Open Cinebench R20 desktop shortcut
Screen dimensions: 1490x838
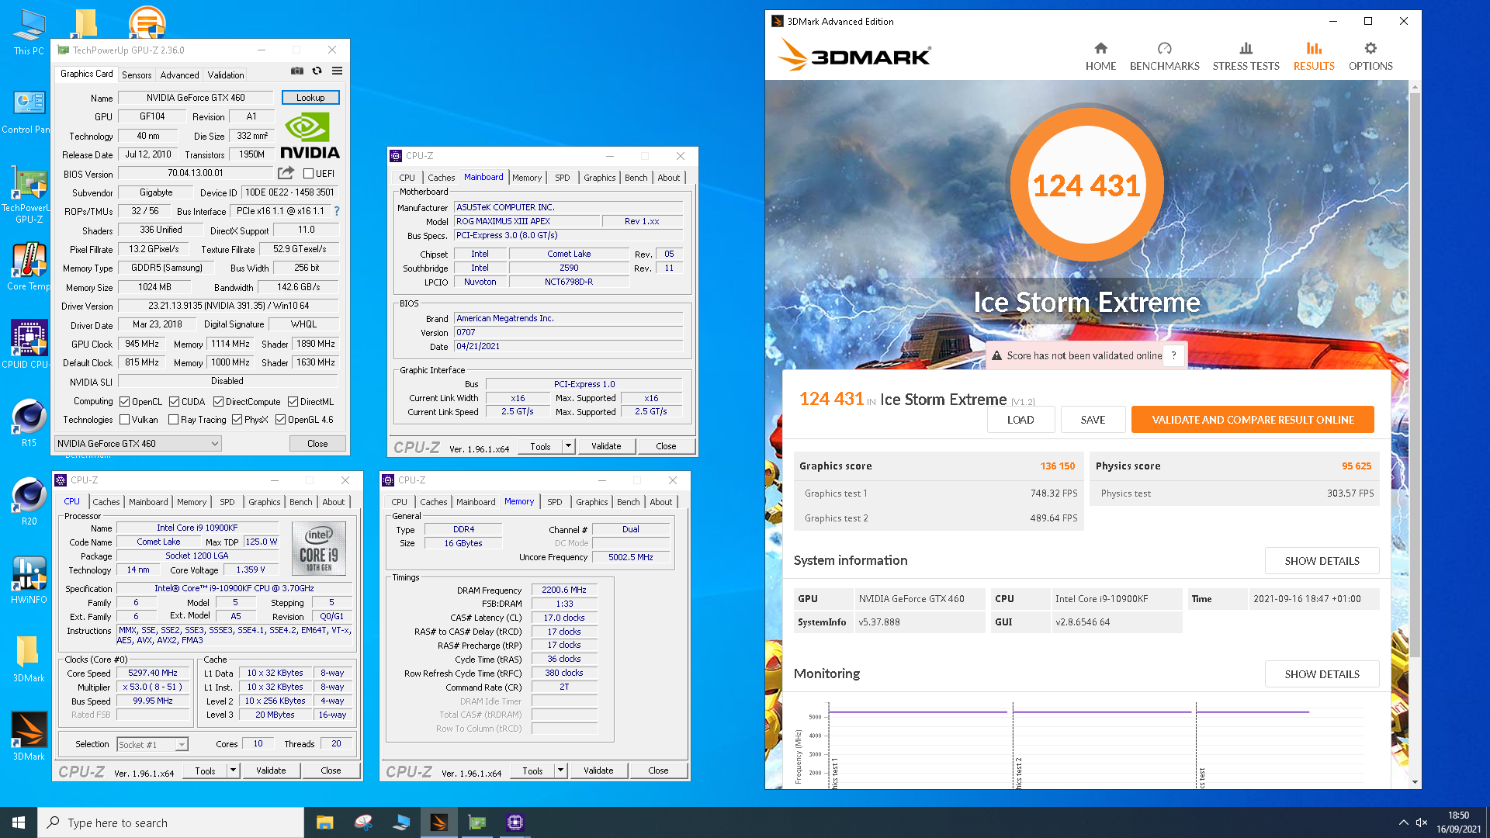(x=29, y=501)
